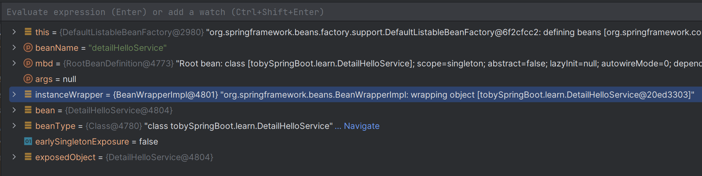The image size is (702, 176).
Task: Click the object icon beside instanceWrapper
Action: pyautogui.click(x=28, y=95)
